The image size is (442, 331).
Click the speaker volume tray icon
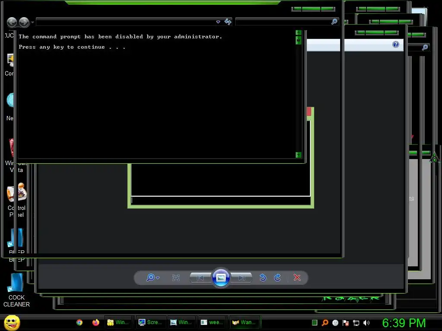[366, 322]
